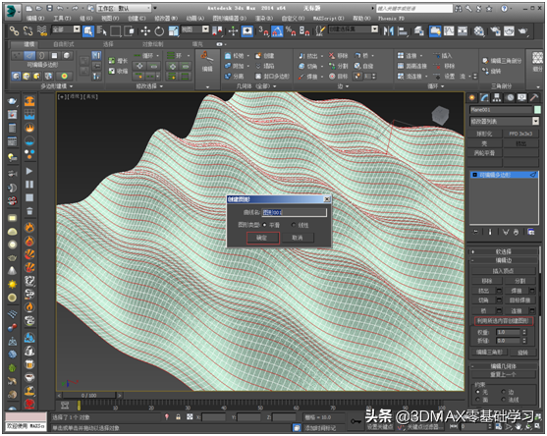Click 利用所选内容创建图形 button
Viewport: 547px width, 436px height.
click(504, 321)
